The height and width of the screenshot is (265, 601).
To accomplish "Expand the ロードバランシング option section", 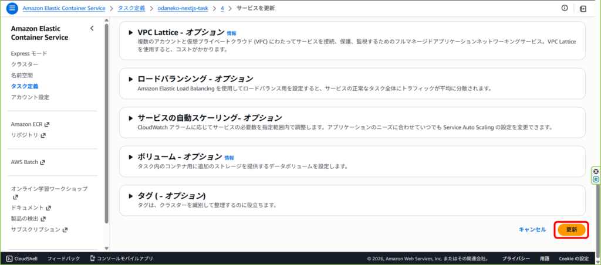I will pos(131,79).
